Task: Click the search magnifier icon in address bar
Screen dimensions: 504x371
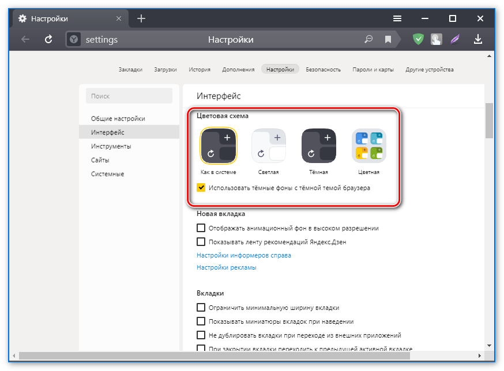Action: pyautogui.click(x=369, y=39)
